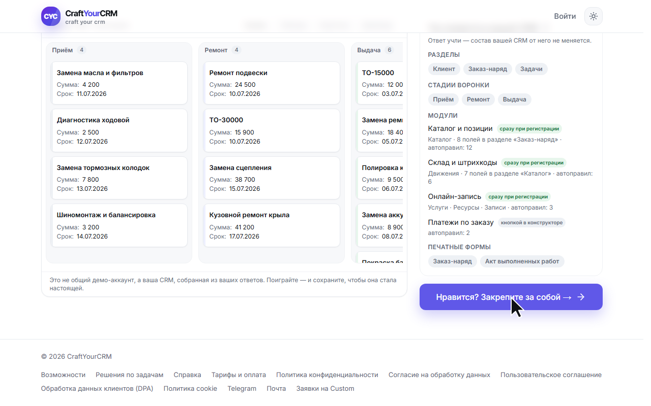Open the Почта footer link
This screenshot has width=651, height=406.
click(x=276, y=389)
